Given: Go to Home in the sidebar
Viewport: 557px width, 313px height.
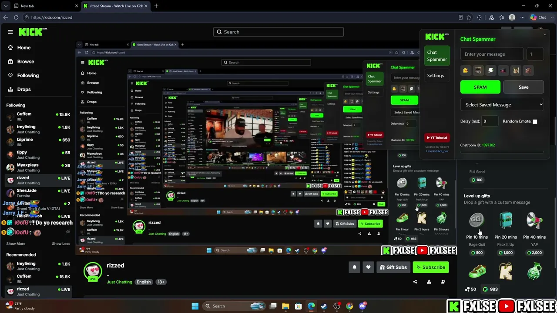Looking at the screenshot, I should coord(24,47).
